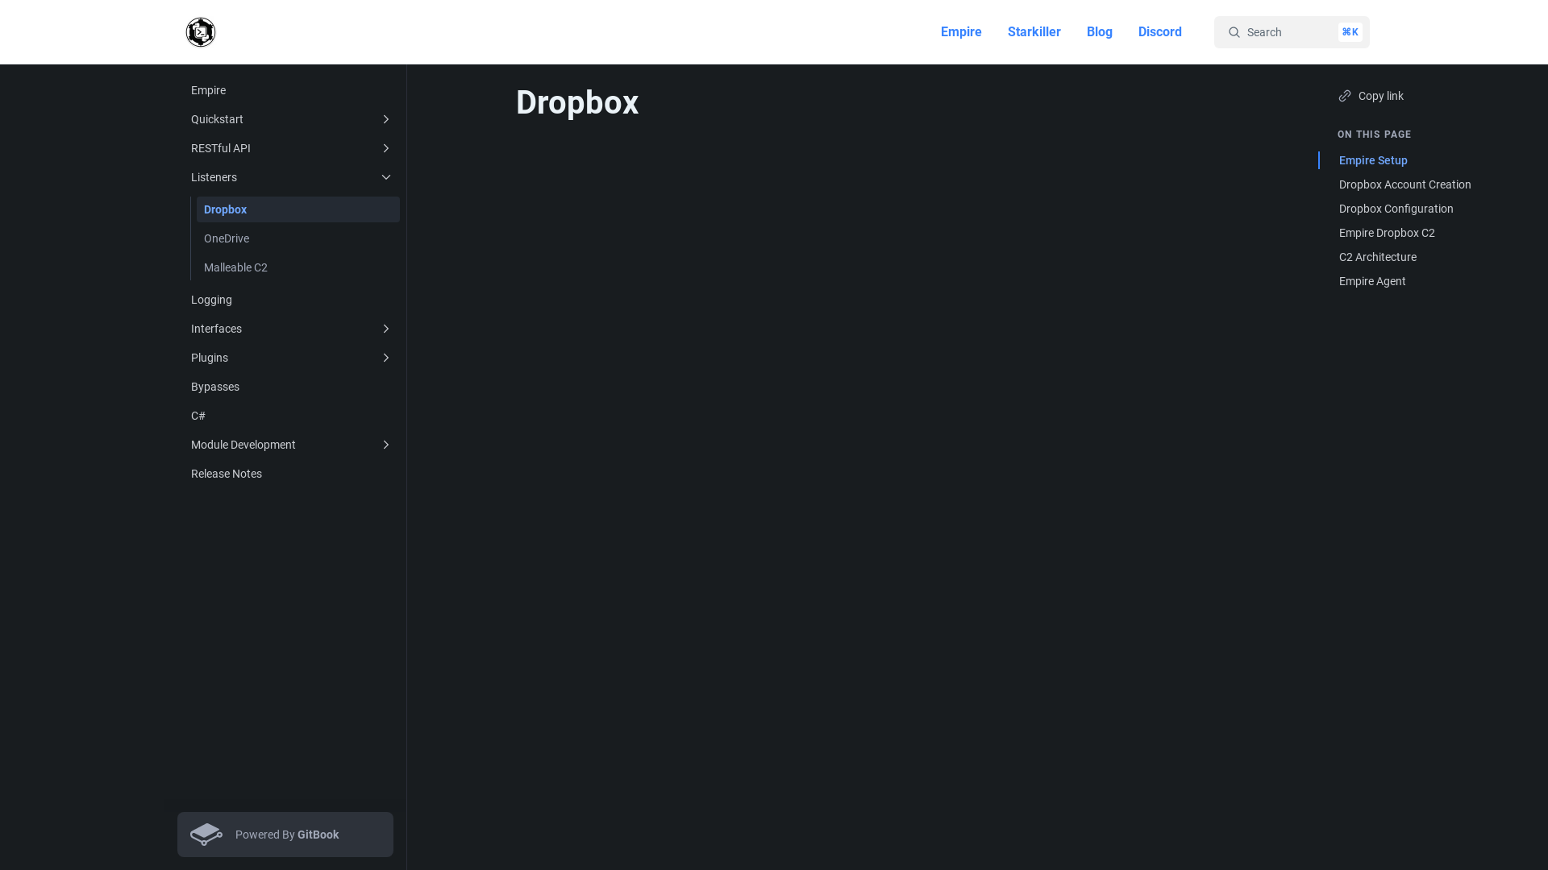Expand the Module Development section chevron
1548x870 pixels.
pyautogui.click(x=385, y=445)
